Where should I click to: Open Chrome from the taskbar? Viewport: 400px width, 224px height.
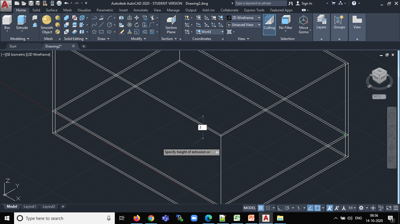click(151, 218)
